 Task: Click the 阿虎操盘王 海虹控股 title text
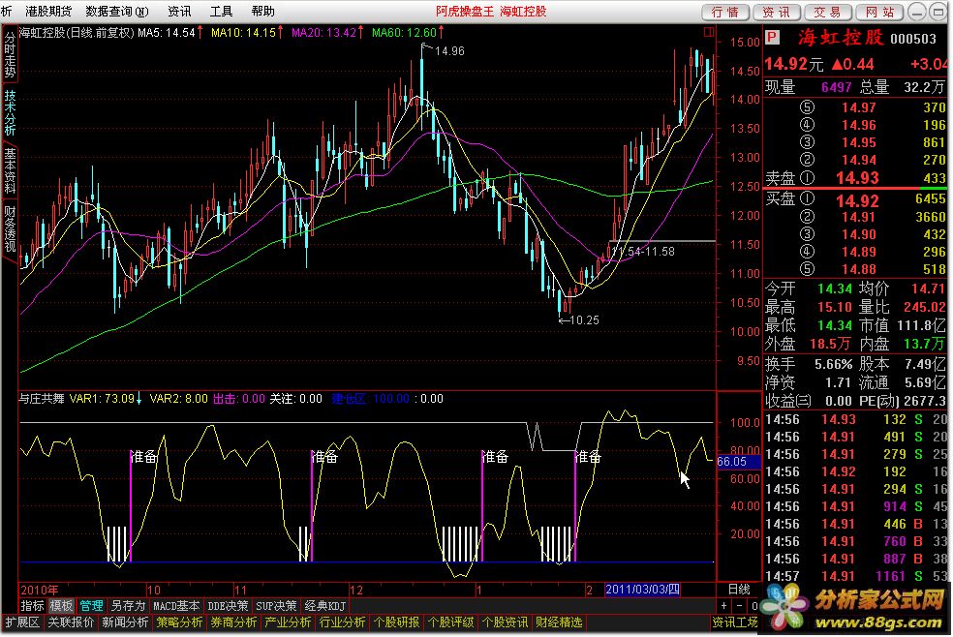[x=491, y=11]
